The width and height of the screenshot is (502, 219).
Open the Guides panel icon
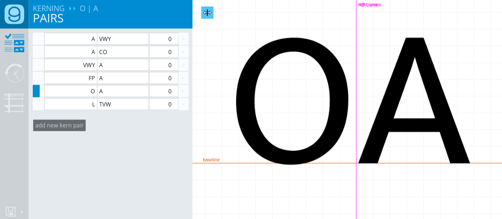[14, 103]
